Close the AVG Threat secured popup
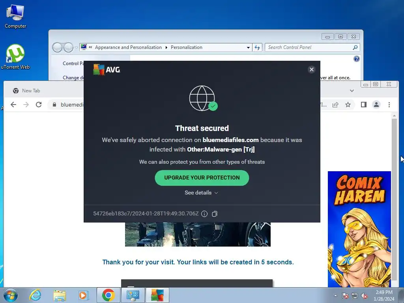This screenshot has height=303, width=404. pos(312,69)
